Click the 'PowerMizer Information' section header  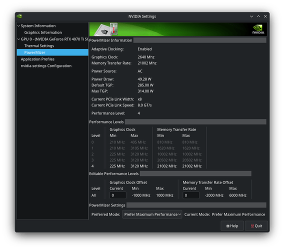click(110, 40)
